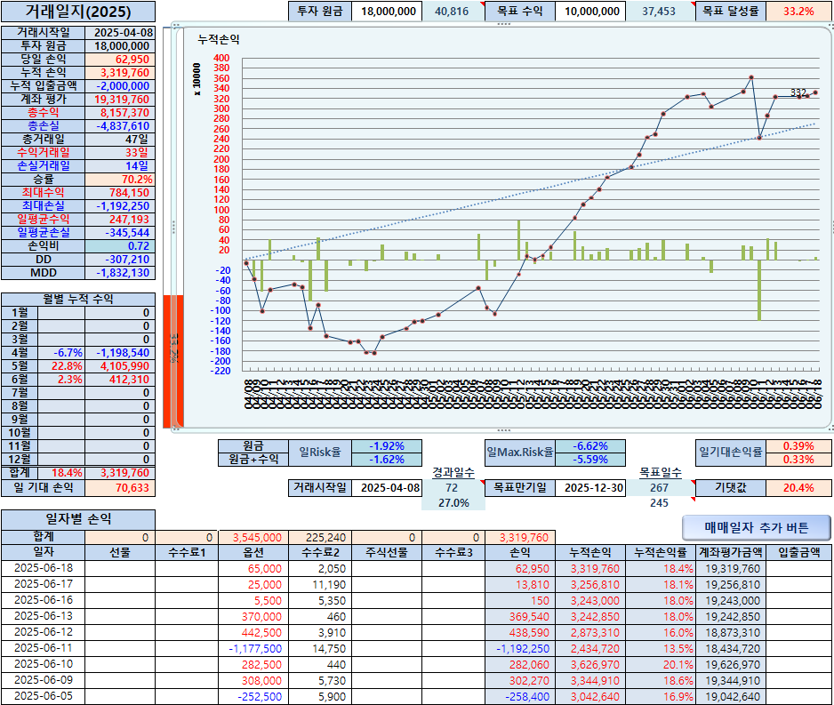834x705 pixels.
Task: Click the 매매일자 추가 버튼 button
Action: pos(756,527)
